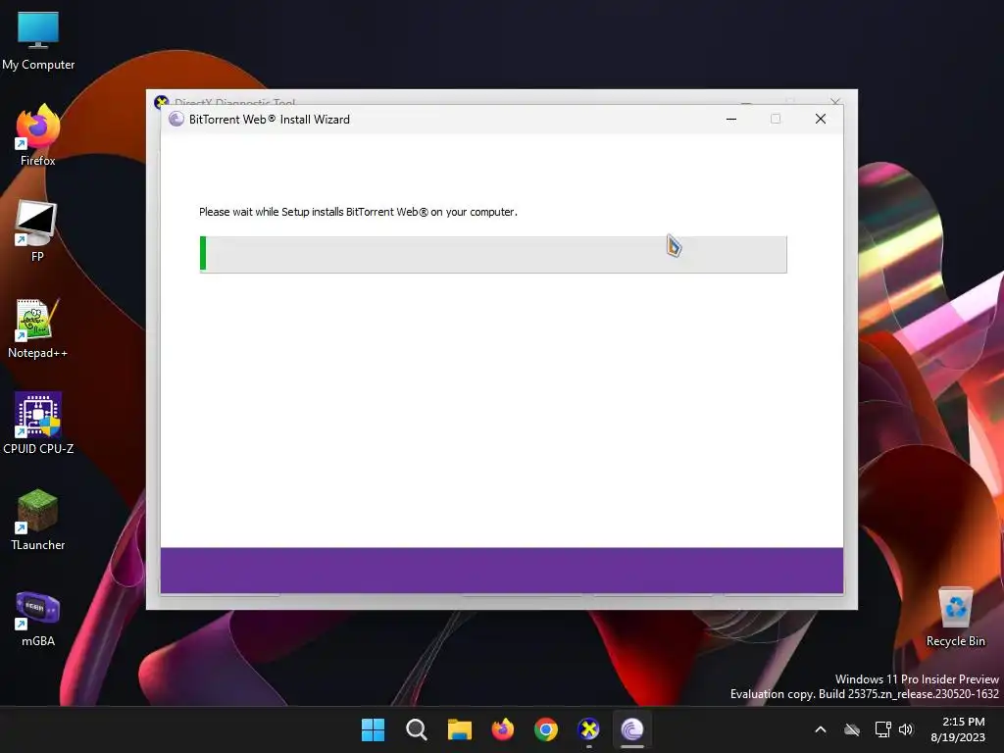Open the network status tray icon
Image resolution: width=1004 pixels, height=753 pixels.
pyautogui.click(x=883, y=729)
